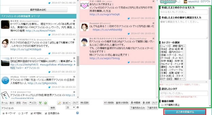
Task: Click the green branch icon beside ▼リスト
Action: pos(40,103)
